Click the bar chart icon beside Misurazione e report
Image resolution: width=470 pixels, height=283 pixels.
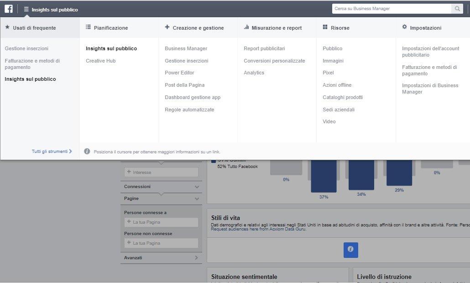coord(246,27)
